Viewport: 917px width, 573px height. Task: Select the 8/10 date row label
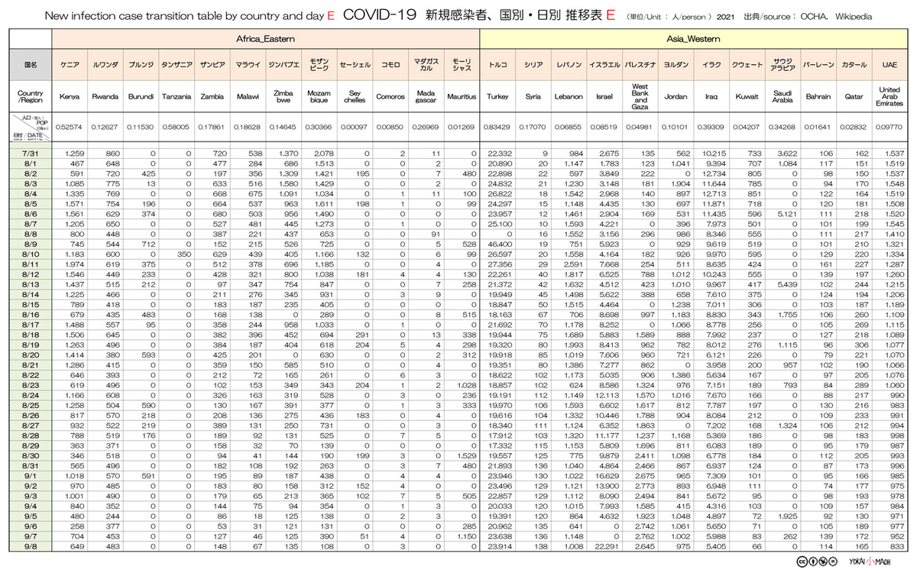[31, 253]
